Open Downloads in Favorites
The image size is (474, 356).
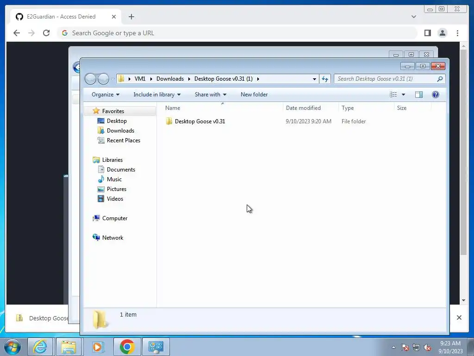(x=120, y=130)
